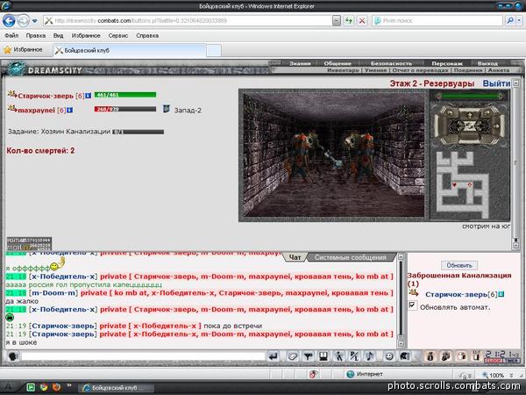
Task: Click the browser green Refresh button
Action: click(x=349, y=21)
